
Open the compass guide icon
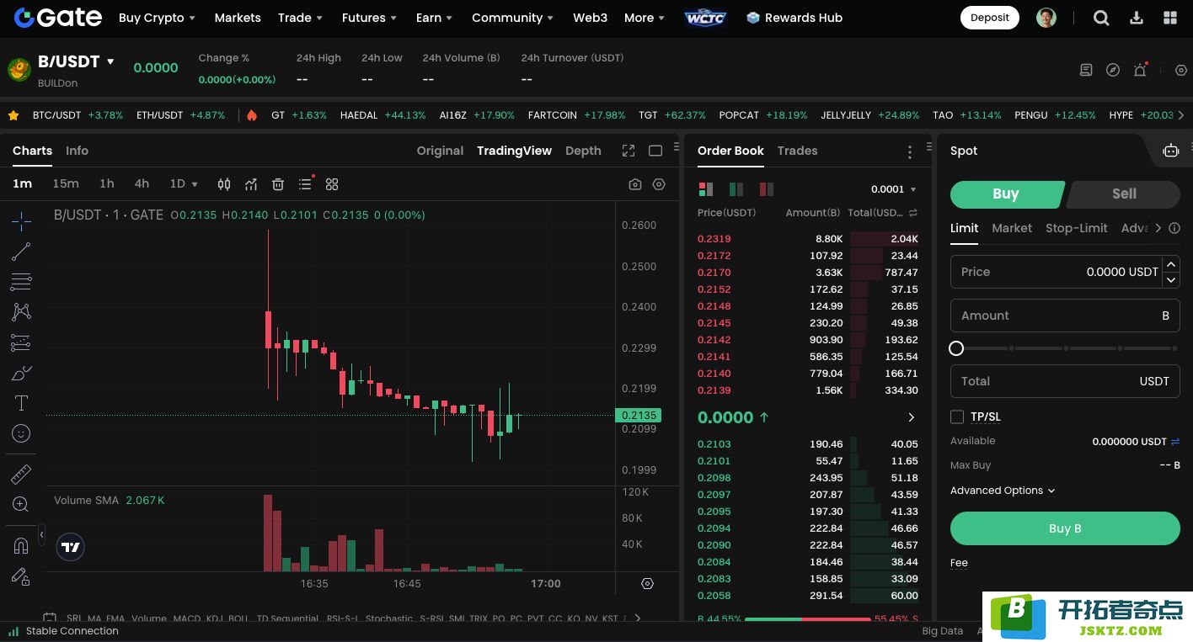(x=1113, y=70)
